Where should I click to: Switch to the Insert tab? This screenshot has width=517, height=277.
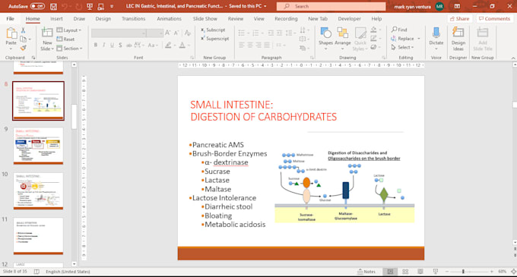click(x=56, y=19)
